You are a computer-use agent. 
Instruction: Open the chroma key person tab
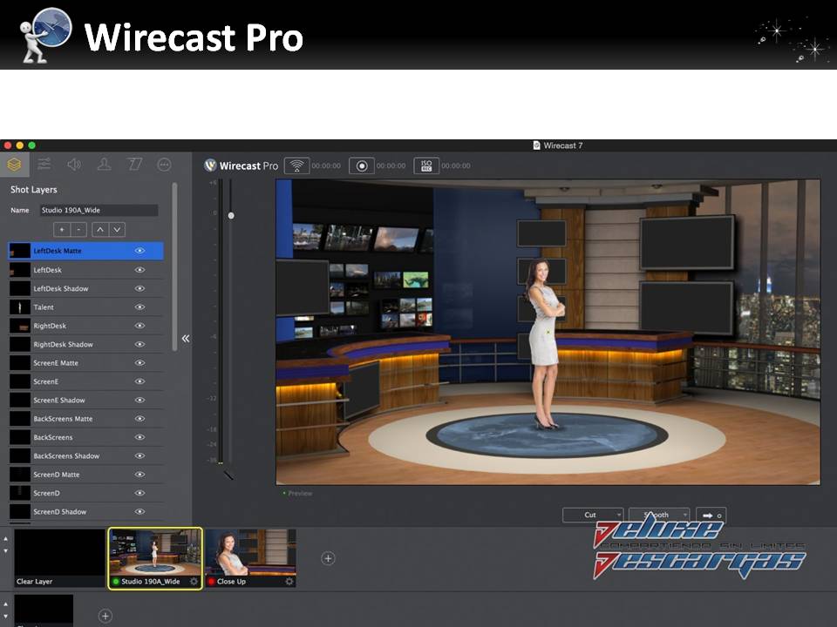pos(104,165)
